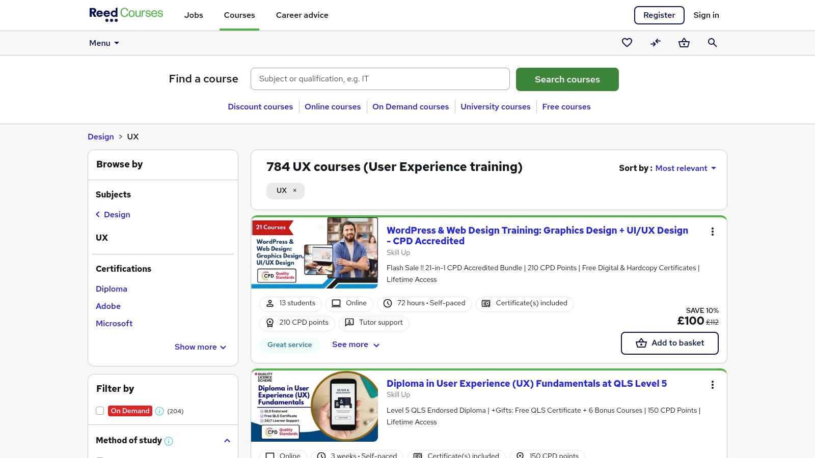The image size is (815, 458).
Task: Click the magnifying glass search icon
Action: 713,43
